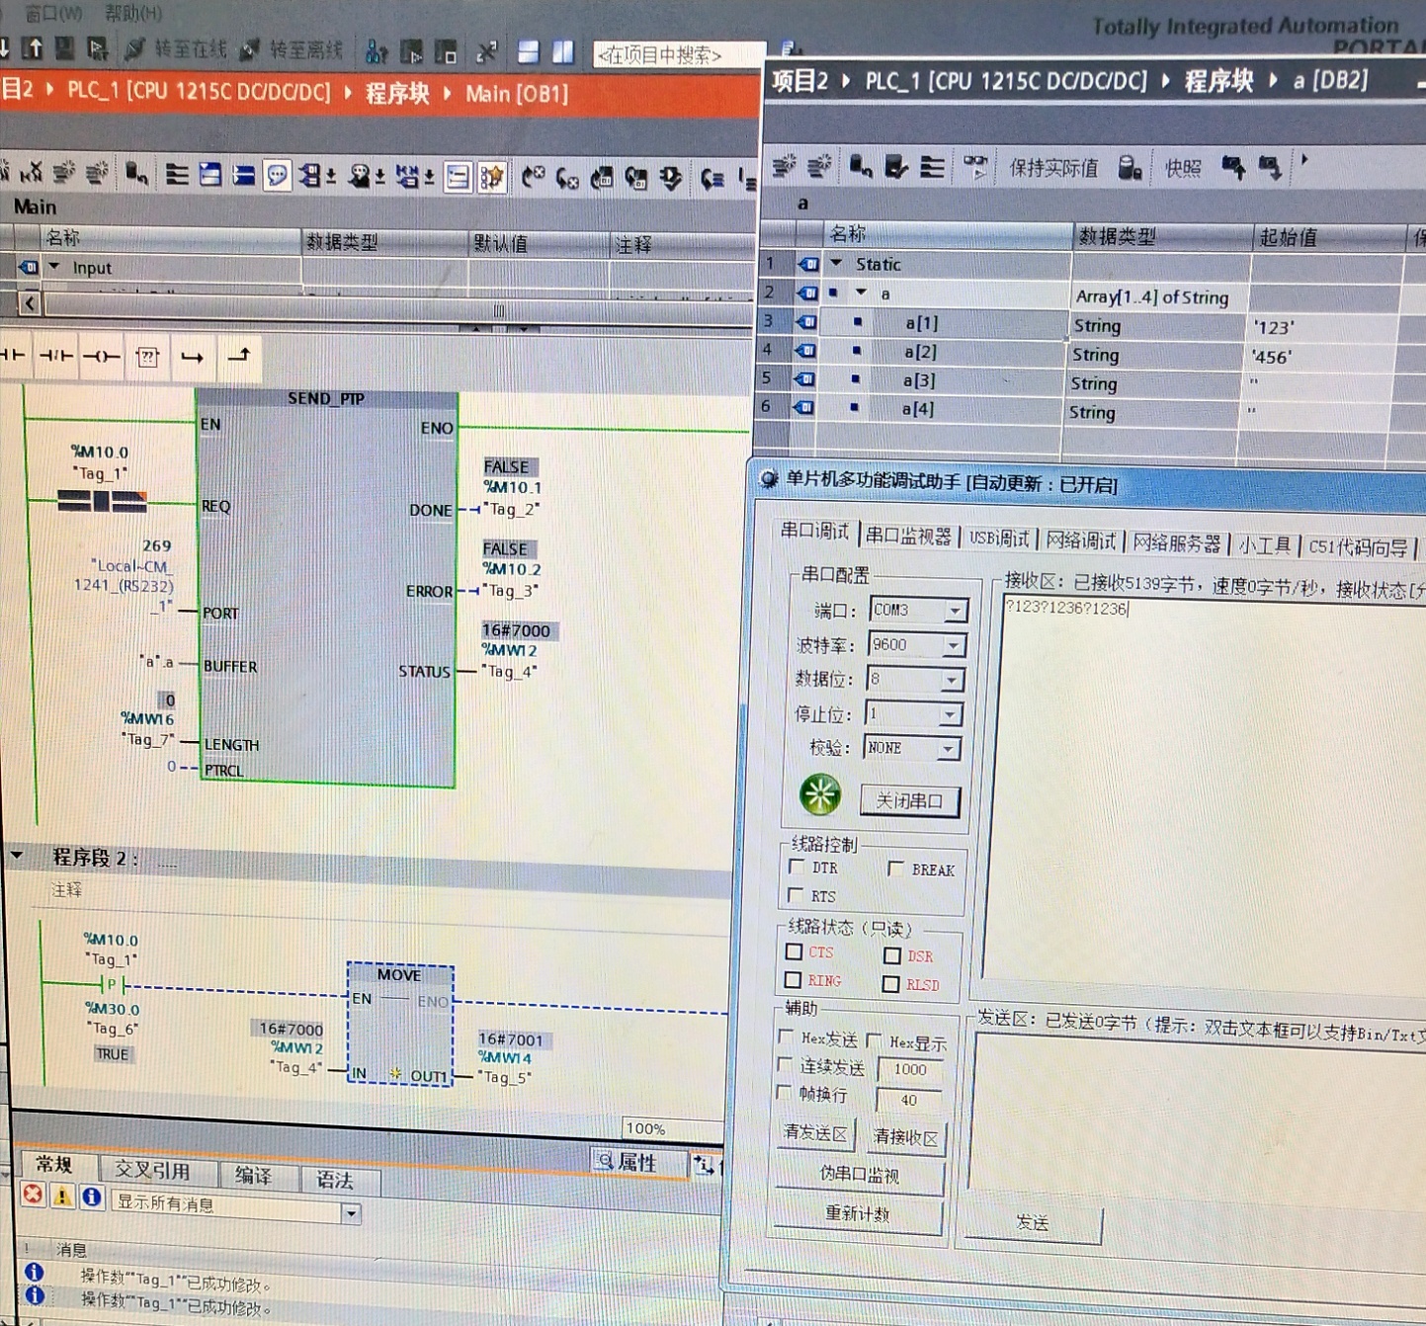This screenshot has width=1426, height=1326.
Task: Click the green serial port status indicator
Action: click(x=820, y=793)
